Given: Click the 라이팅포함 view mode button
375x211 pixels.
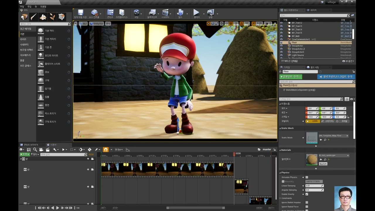Looking at the screenshot, I should point(96,23).
